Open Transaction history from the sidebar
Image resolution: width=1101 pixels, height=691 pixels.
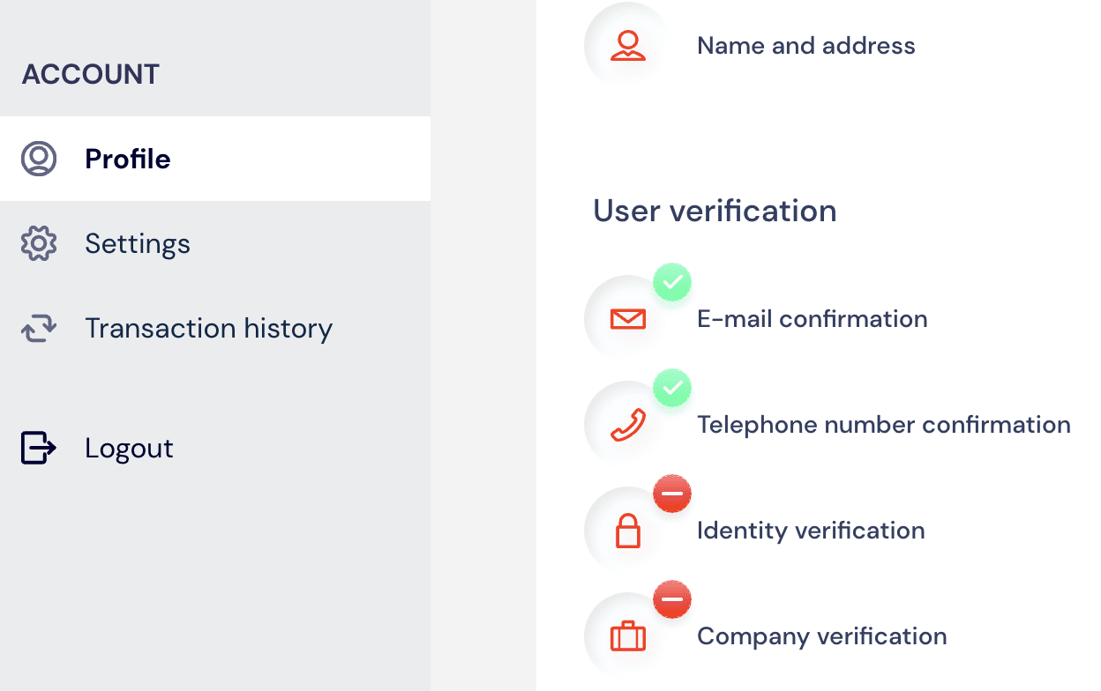coord(209,328)
